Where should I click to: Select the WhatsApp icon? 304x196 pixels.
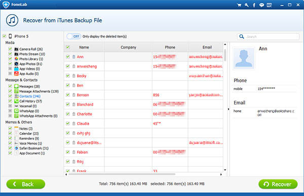click(16, 111)
